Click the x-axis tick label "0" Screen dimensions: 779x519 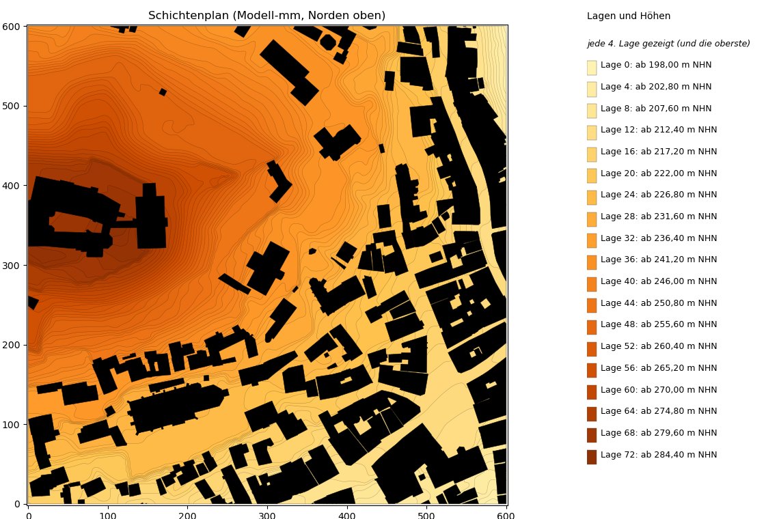pos(29,516)
